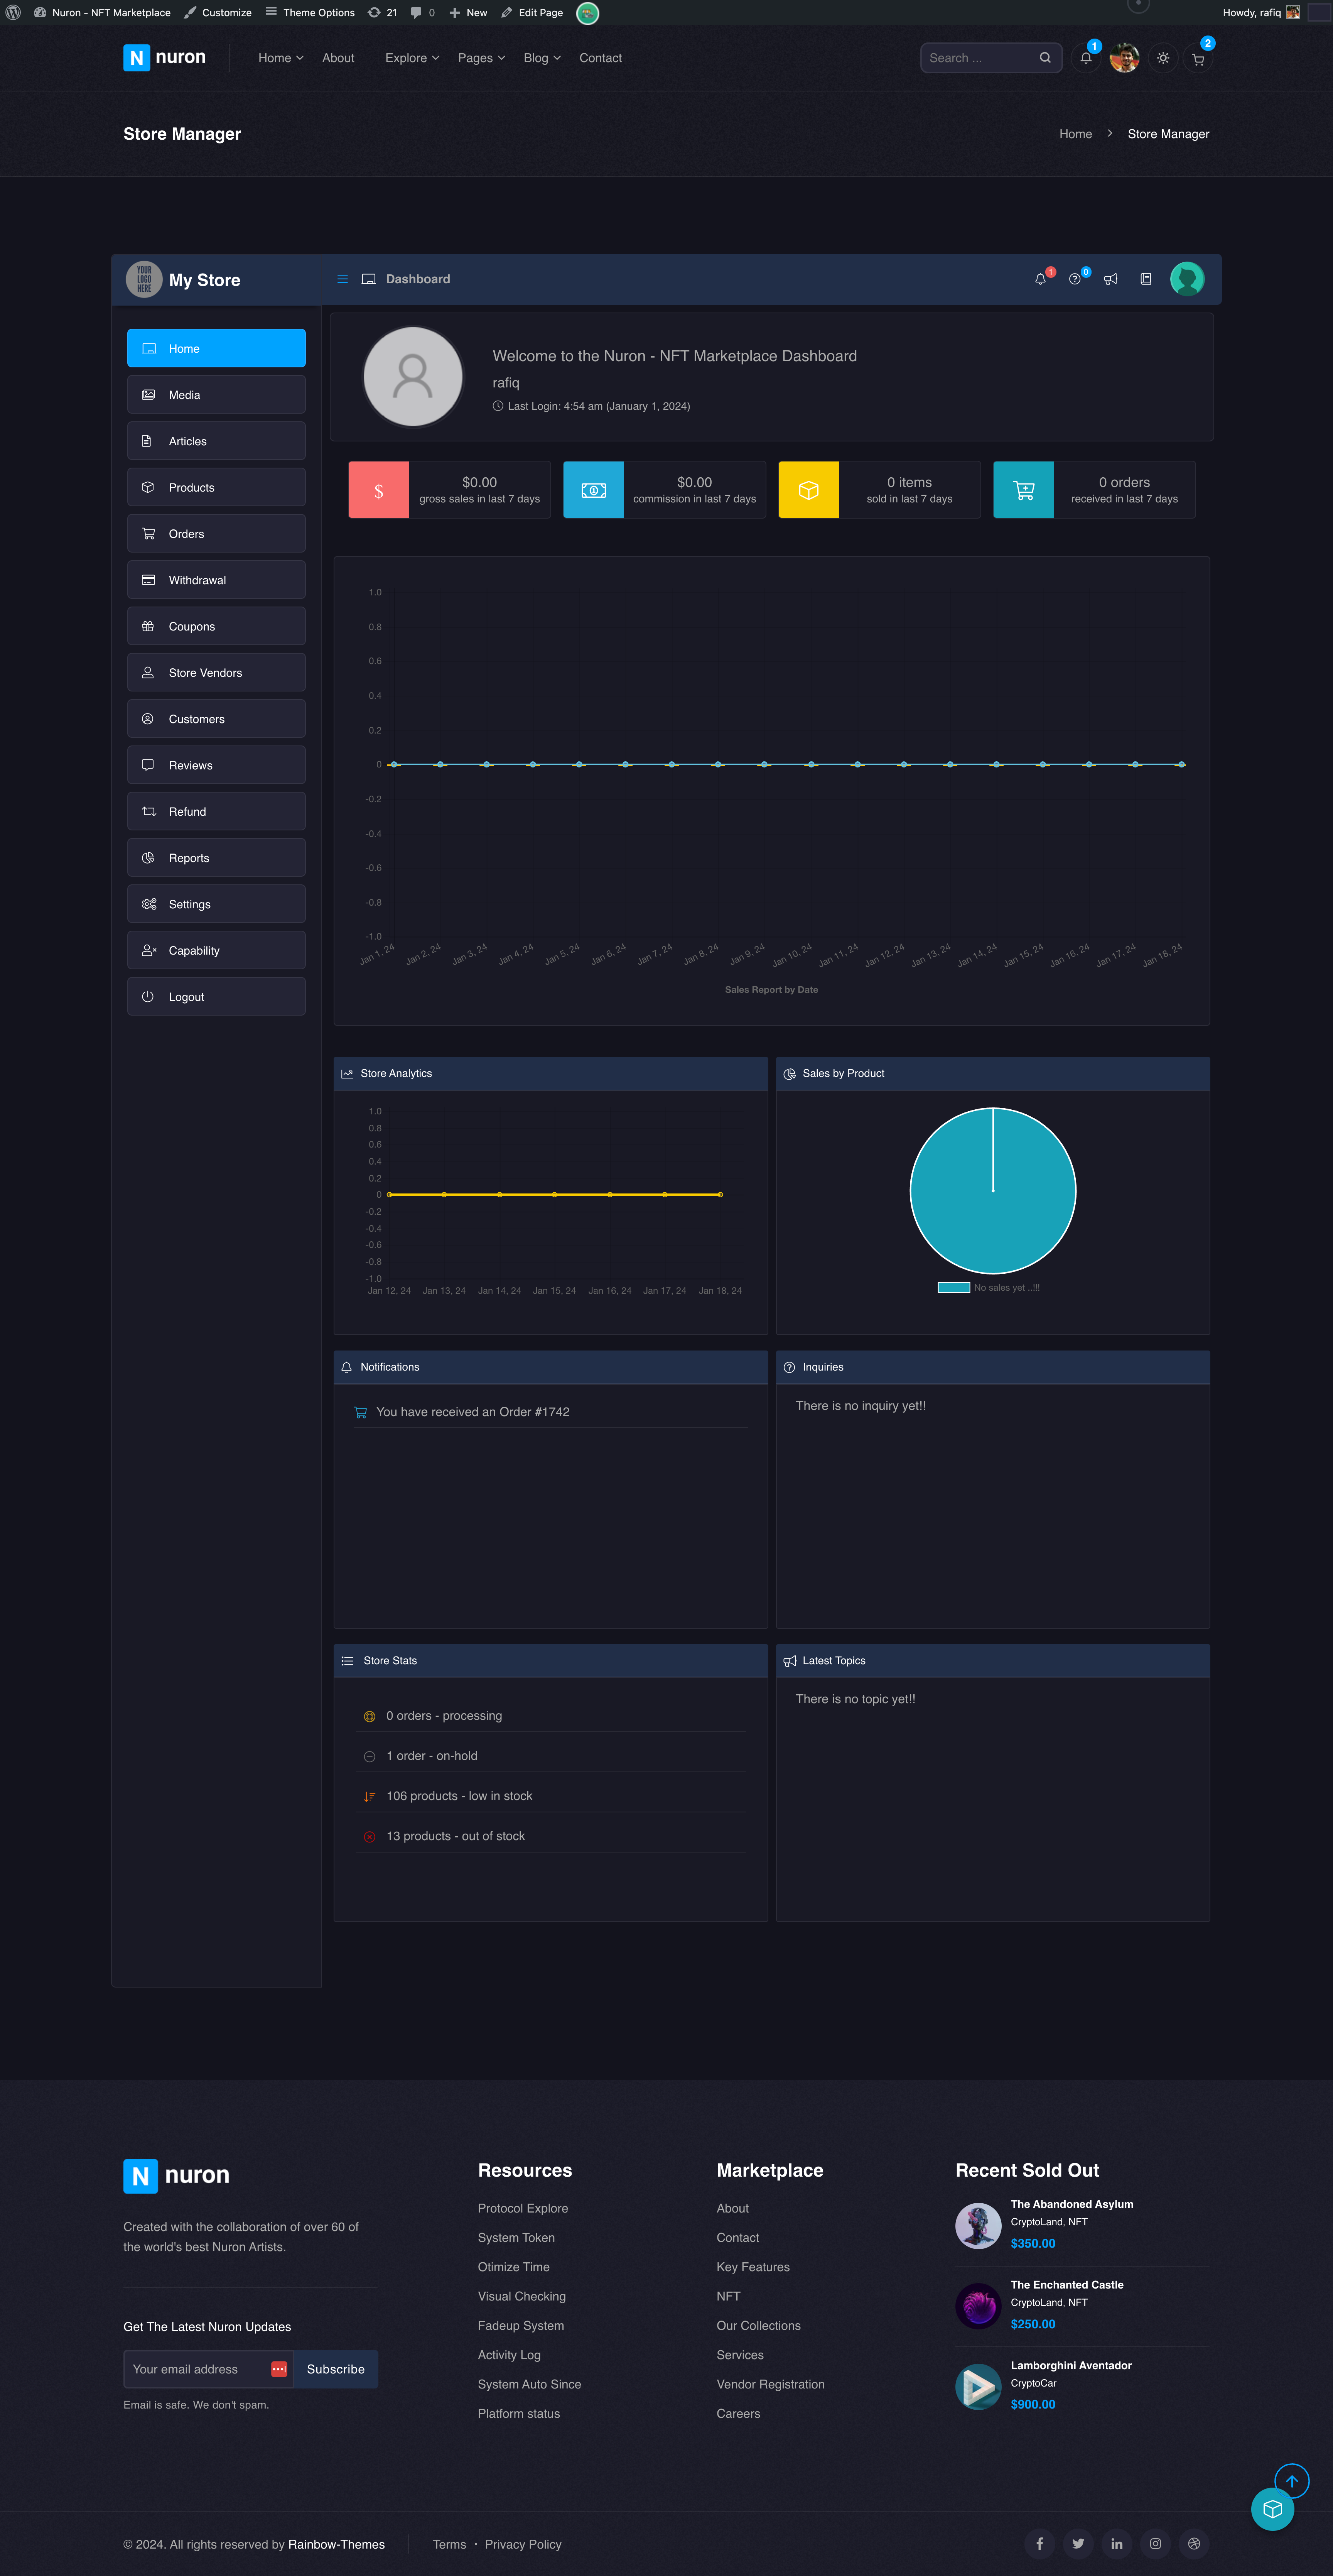Viewport: 1333px width, 2576px height.
Task: Click the nuron logo in header
Action: click(165, 58)
